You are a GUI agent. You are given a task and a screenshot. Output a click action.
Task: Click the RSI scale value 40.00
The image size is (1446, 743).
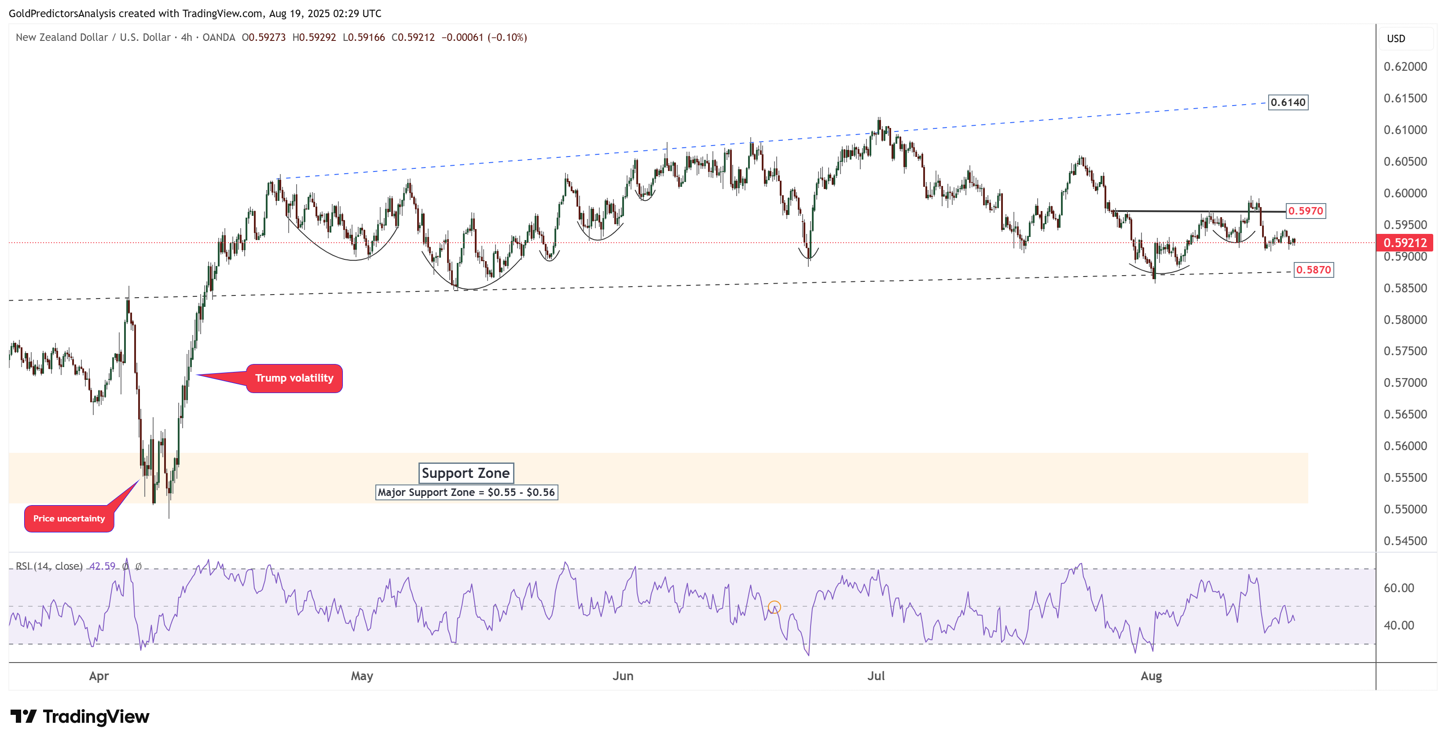click(1399, 625)
